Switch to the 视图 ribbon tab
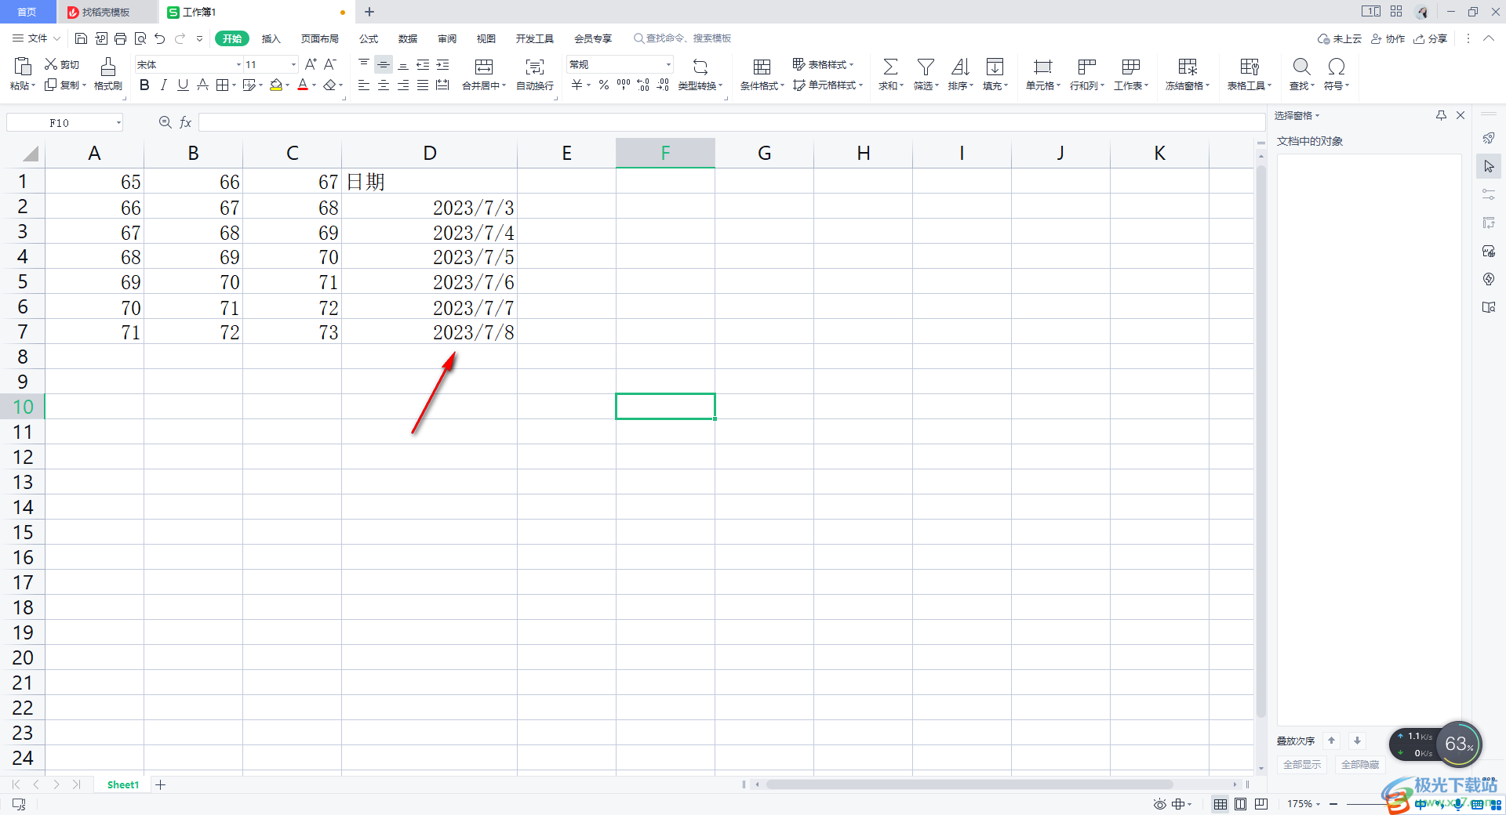This screenshot has width=1506, height=815. (x=486, y=38)
